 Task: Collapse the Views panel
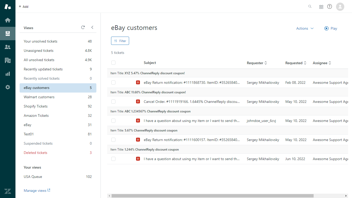point(92,27)
